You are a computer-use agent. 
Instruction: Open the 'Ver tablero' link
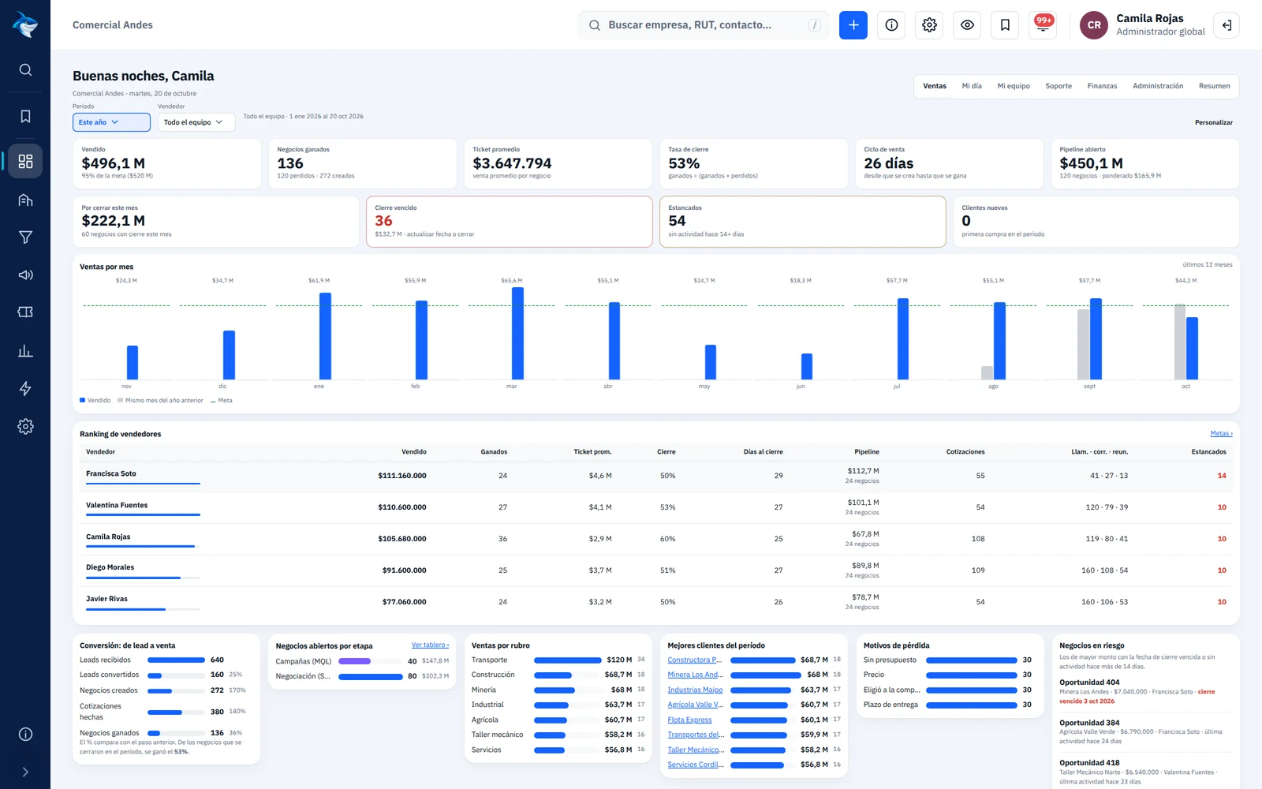click(x=430, y=645)
